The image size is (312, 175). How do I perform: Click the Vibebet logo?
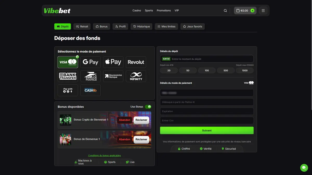tap(57, 11)
